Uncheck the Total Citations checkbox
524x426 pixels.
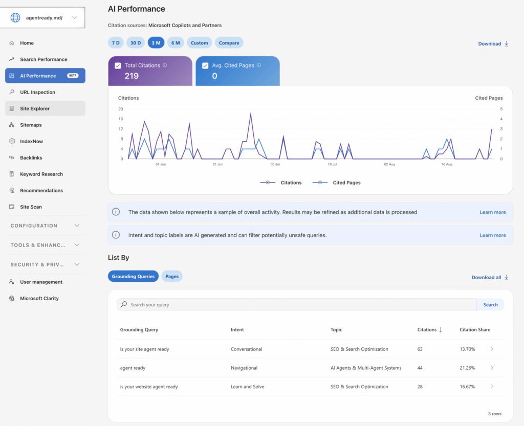pos(118,65)
